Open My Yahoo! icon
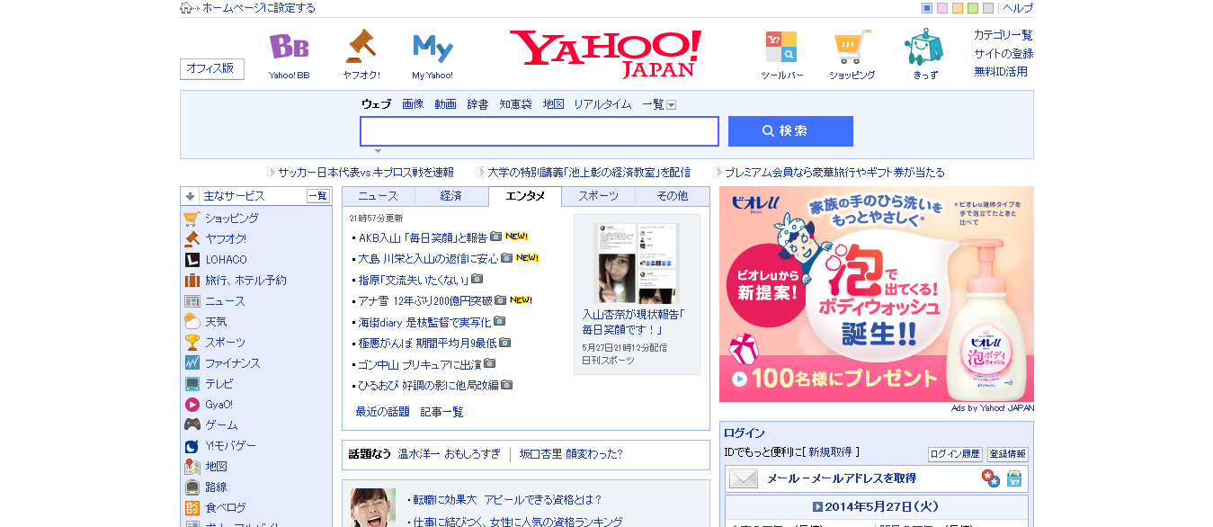This screenshot has height=527, width=1213. (x=433, y=48)
